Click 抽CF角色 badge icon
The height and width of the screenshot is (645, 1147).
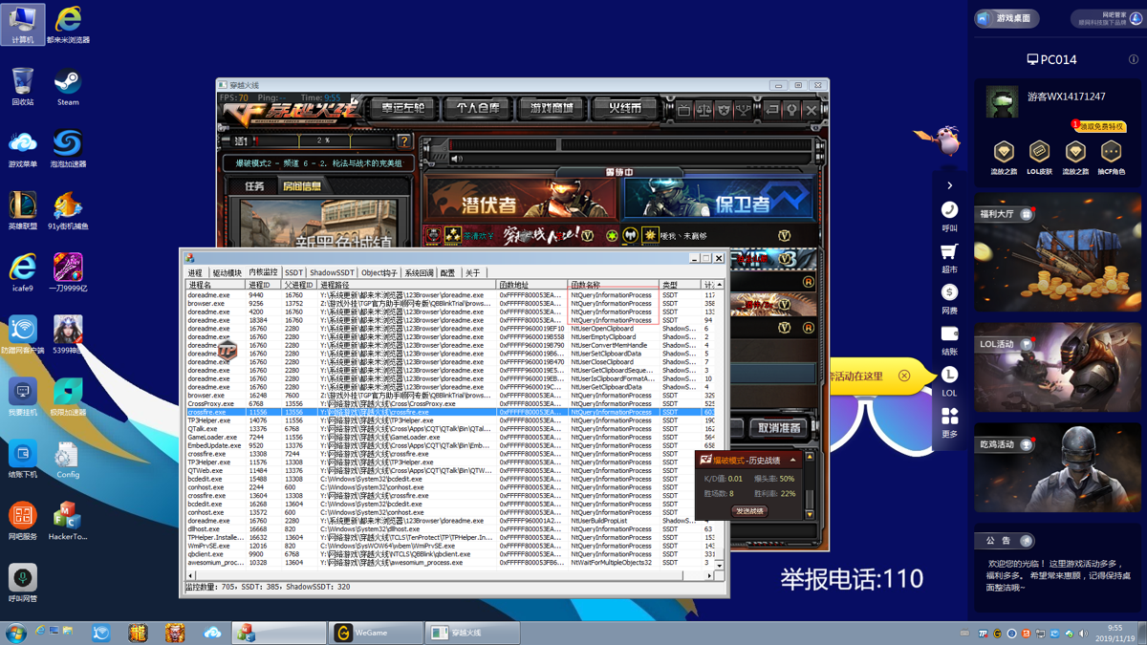pos(1111,157)
